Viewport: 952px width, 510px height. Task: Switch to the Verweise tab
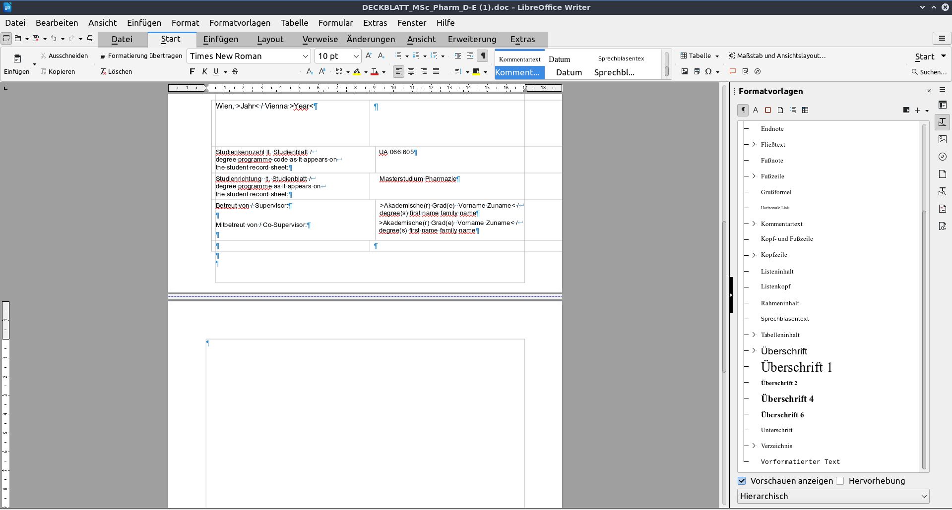click(320, 39)
